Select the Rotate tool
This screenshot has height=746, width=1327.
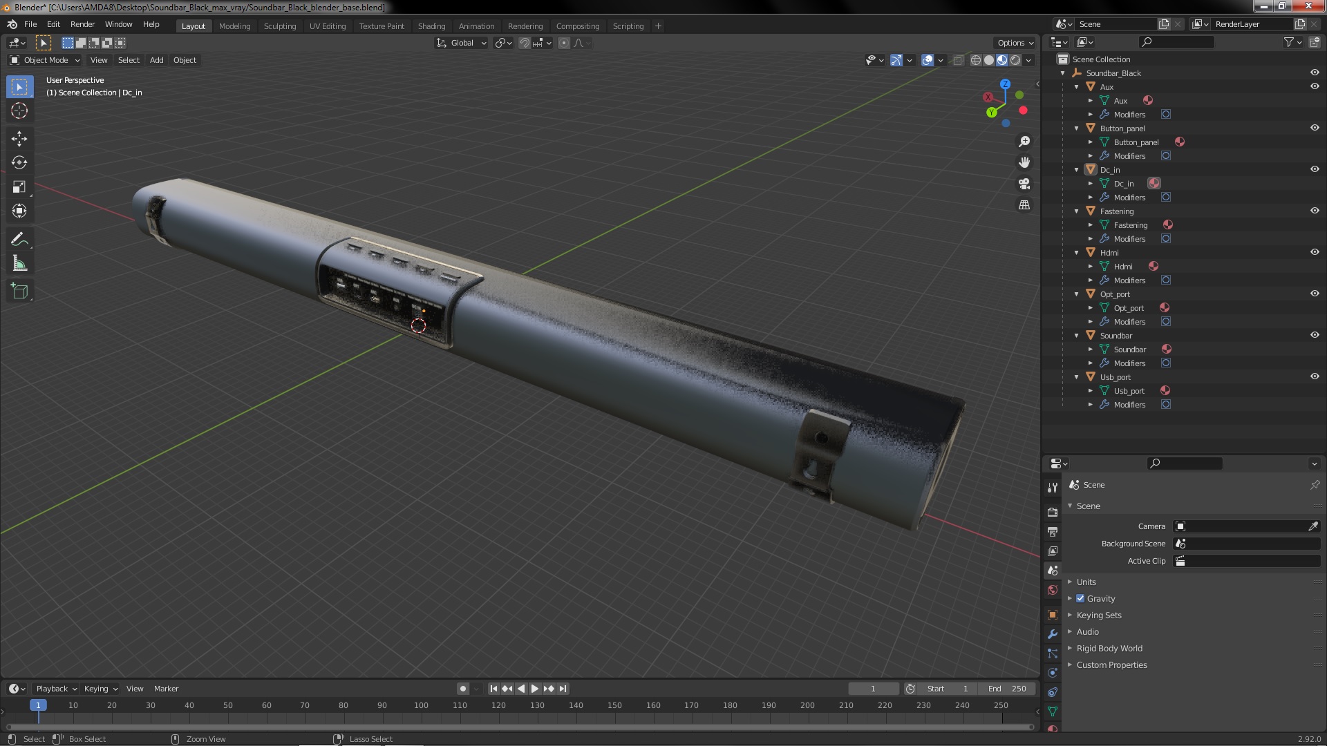(x=19, y=163)
